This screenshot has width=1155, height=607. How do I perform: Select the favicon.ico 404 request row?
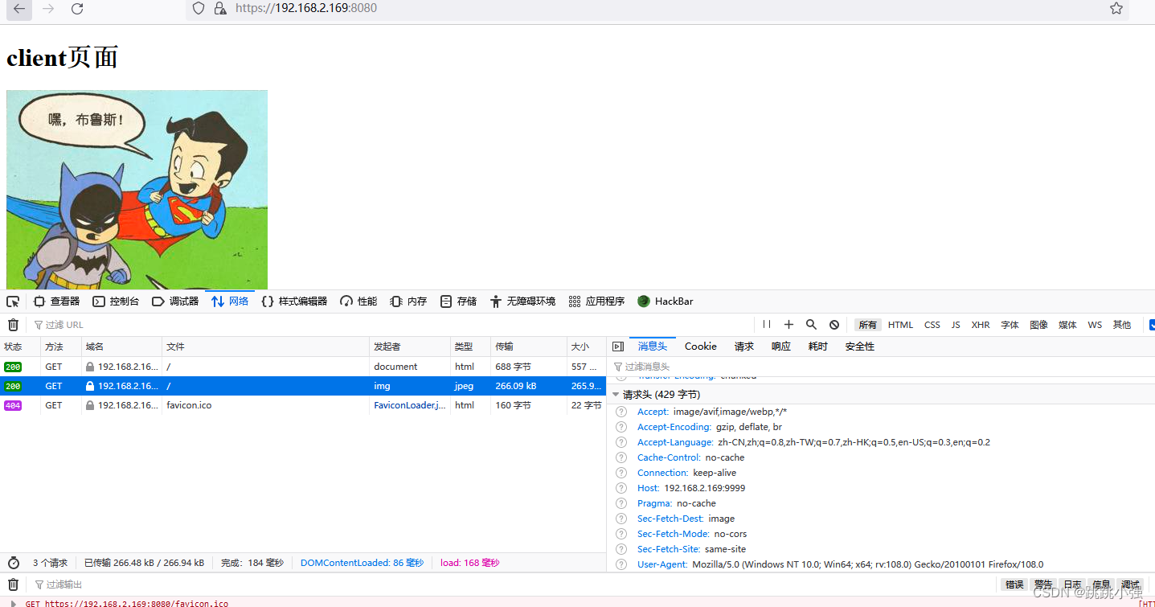[303, 405]
